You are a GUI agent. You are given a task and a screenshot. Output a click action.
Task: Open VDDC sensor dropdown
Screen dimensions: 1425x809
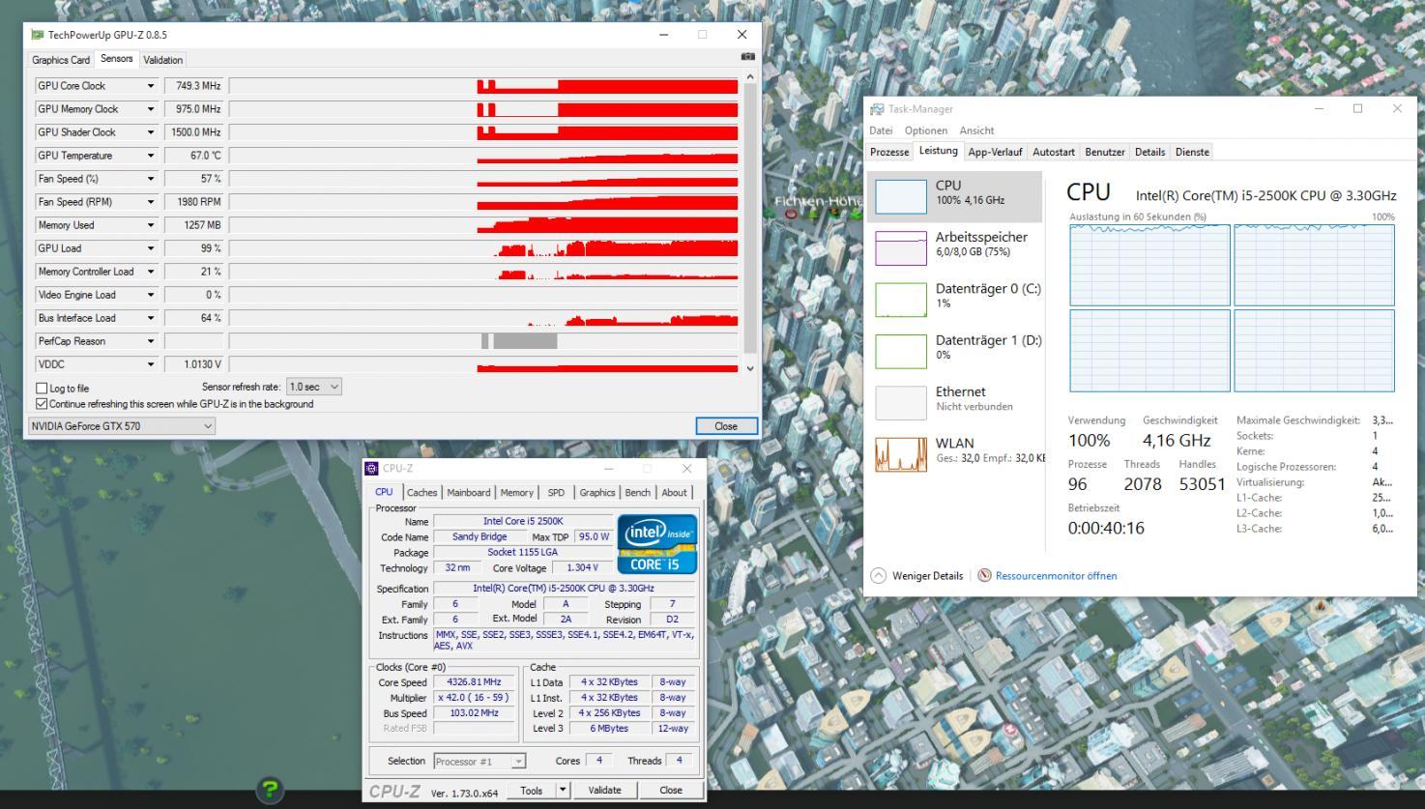point(151,364)
